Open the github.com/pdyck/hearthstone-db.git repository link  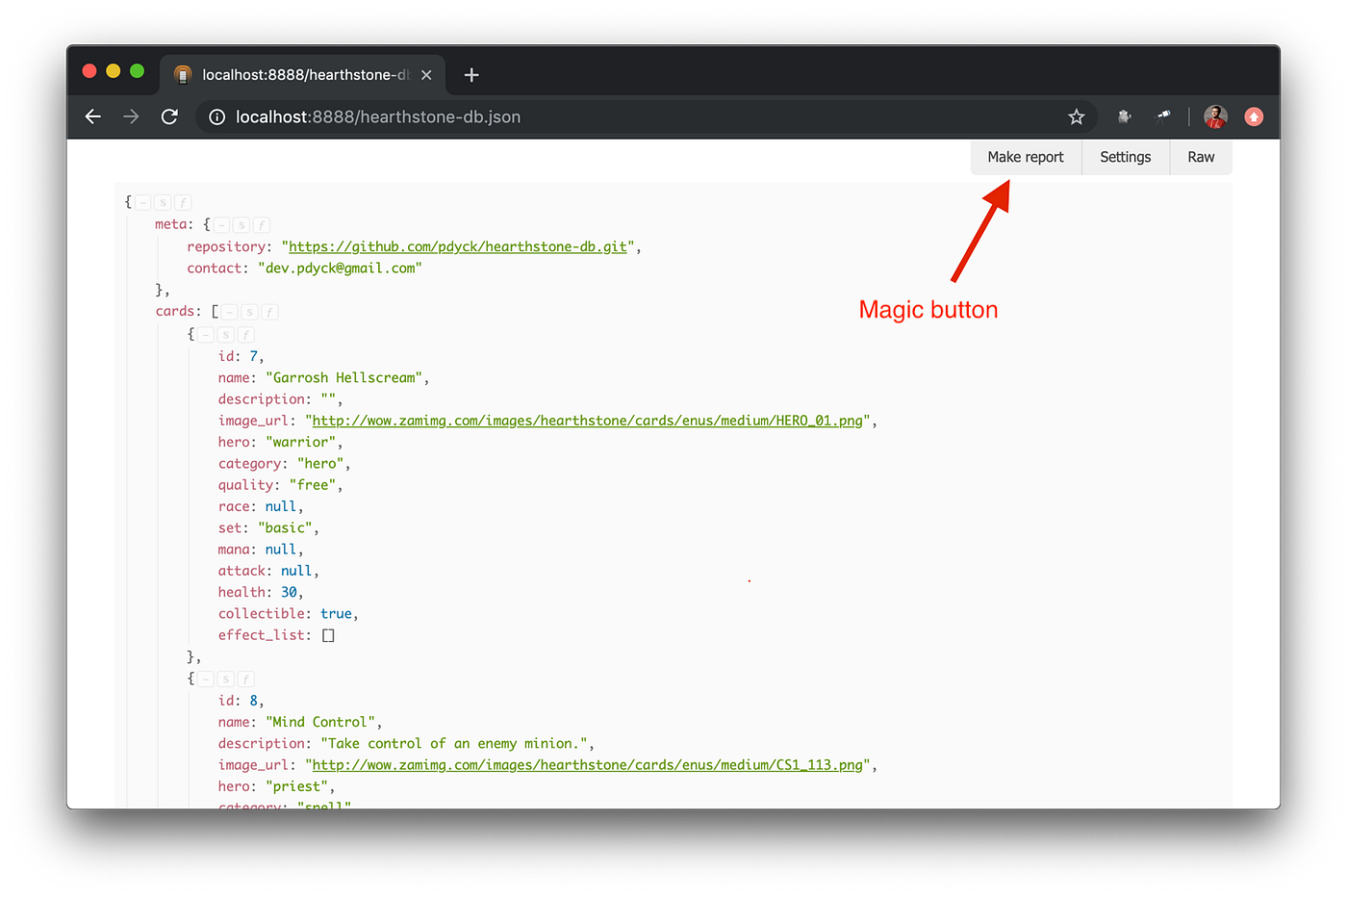click(x=458, y=246)
